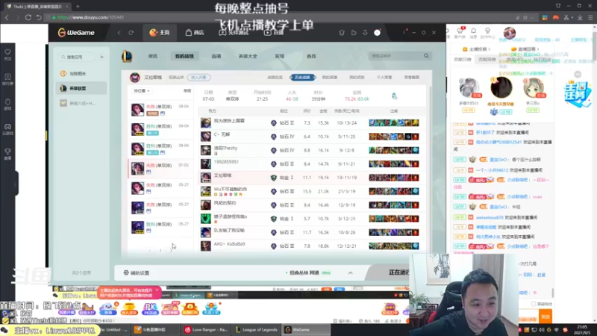Click the magnifier icon in the summoner search box
597x336 pixels.
pyautogui.click(x=426, y=56)
